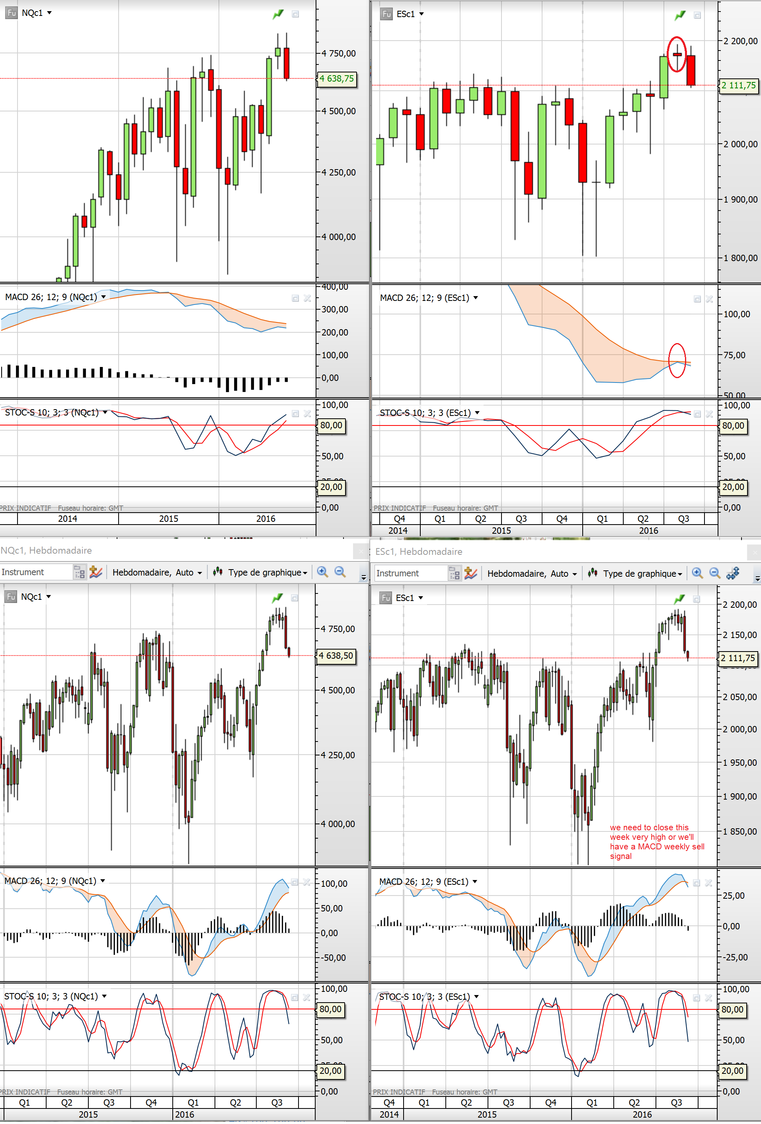Click green trend arrow icon on upper ESc1 chart
Screen dimensions: 761x1124
680,16
